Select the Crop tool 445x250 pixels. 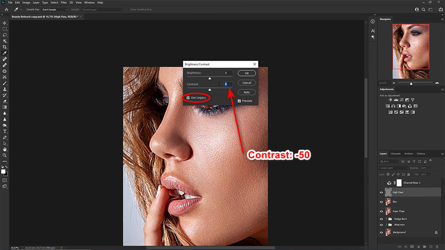[x=5, y=47]
